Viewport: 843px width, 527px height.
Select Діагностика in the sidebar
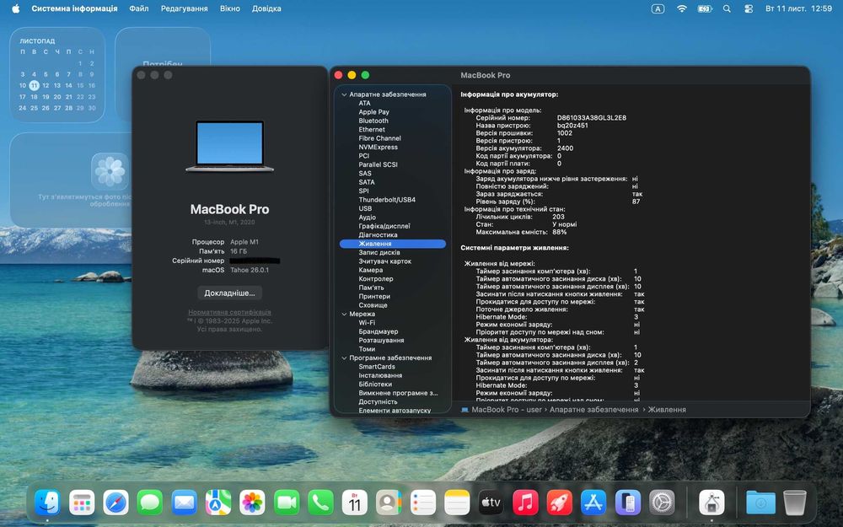tap(378, 235)
